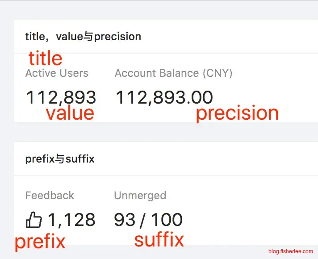Select the Account Balance (CNY) title
This screenshot has width=318, height=259.
coord(173,73)
